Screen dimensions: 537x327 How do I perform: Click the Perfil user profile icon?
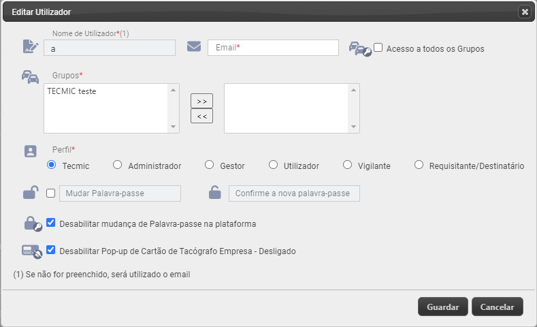(31, 151)
